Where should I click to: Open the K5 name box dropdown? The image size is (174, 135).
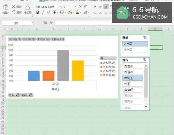(x=32, y=23)
